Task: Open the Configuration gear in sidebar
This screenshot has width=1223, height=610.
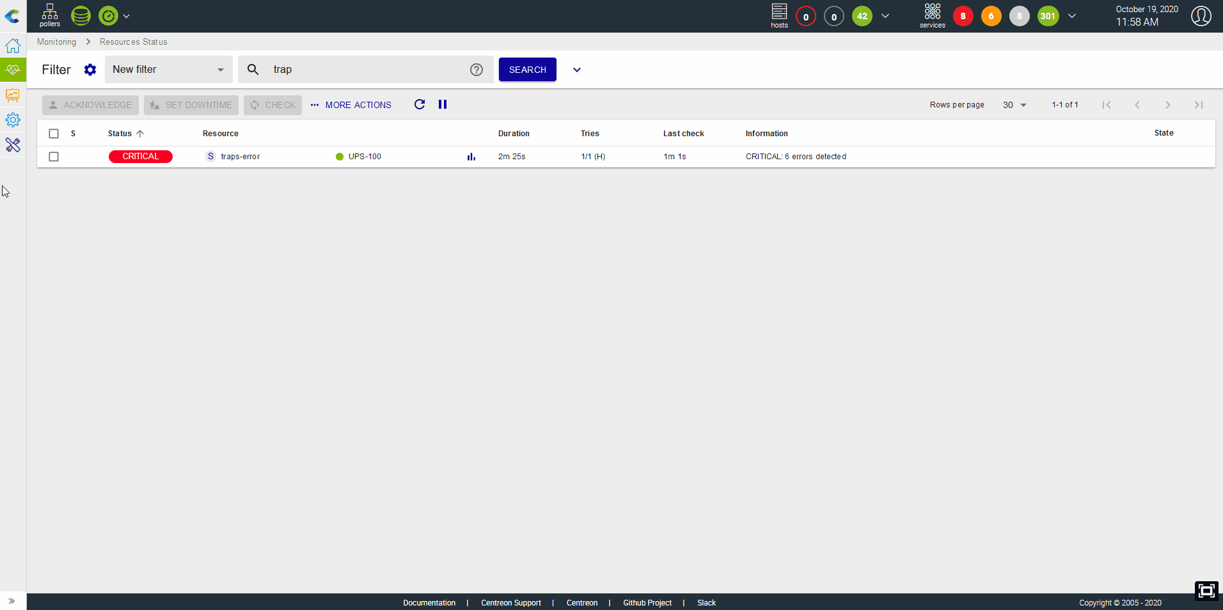Action: [x=13, y=120]
